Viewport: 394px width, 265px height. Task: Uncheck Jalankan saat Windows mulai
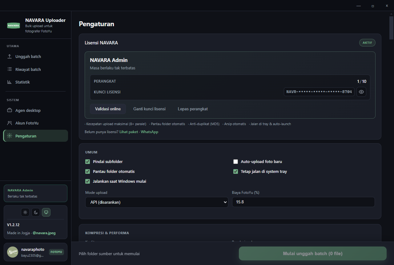click(88, 181)
